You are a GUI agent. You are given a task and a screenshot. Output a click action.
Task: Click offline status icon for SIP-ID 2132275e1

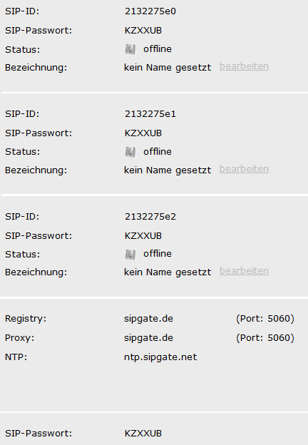(130, 152)
